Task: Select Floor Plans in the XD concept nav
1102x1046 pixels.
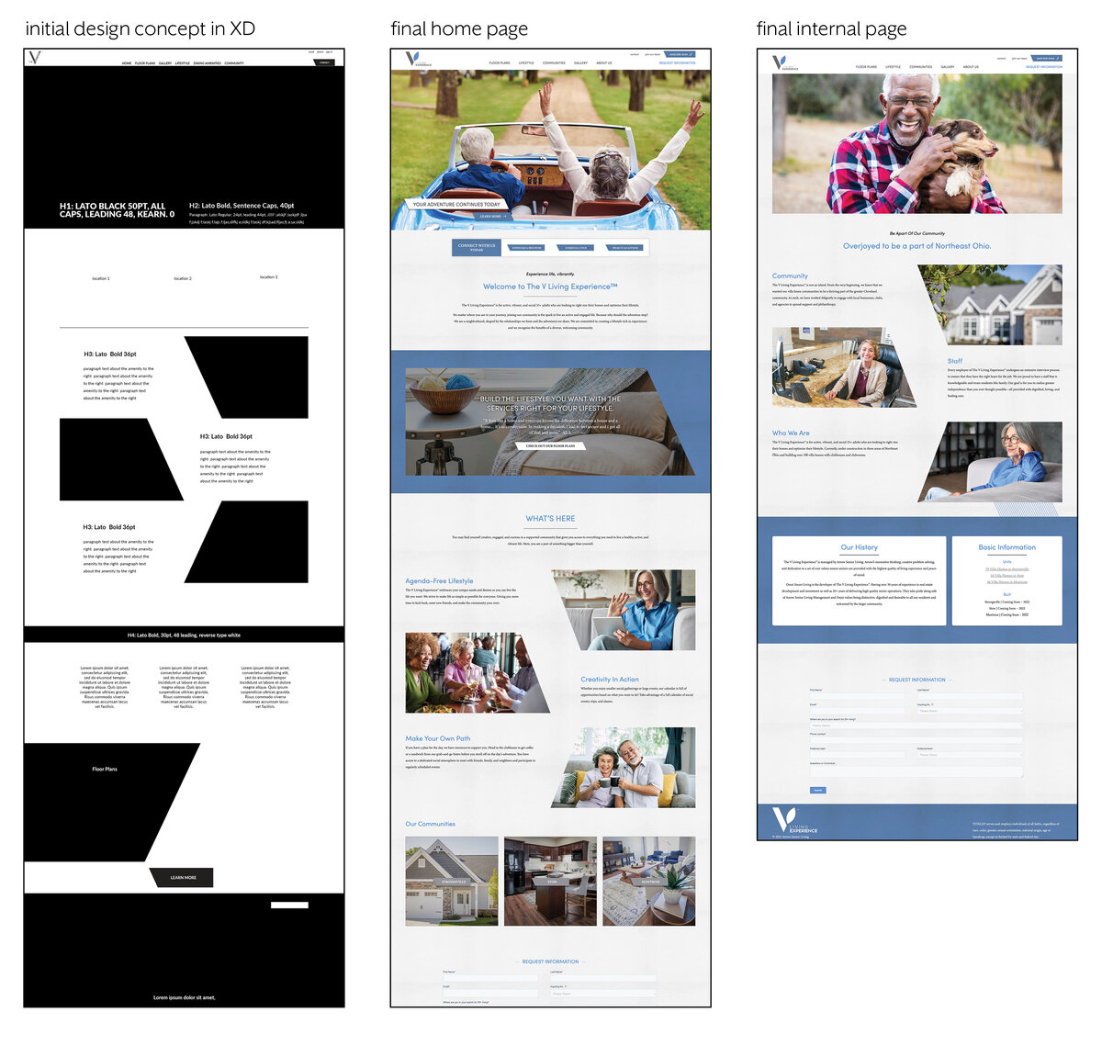Action: 145,63
